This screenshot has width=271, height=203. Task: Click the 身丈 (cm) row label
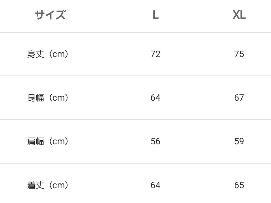pos(48,54)
